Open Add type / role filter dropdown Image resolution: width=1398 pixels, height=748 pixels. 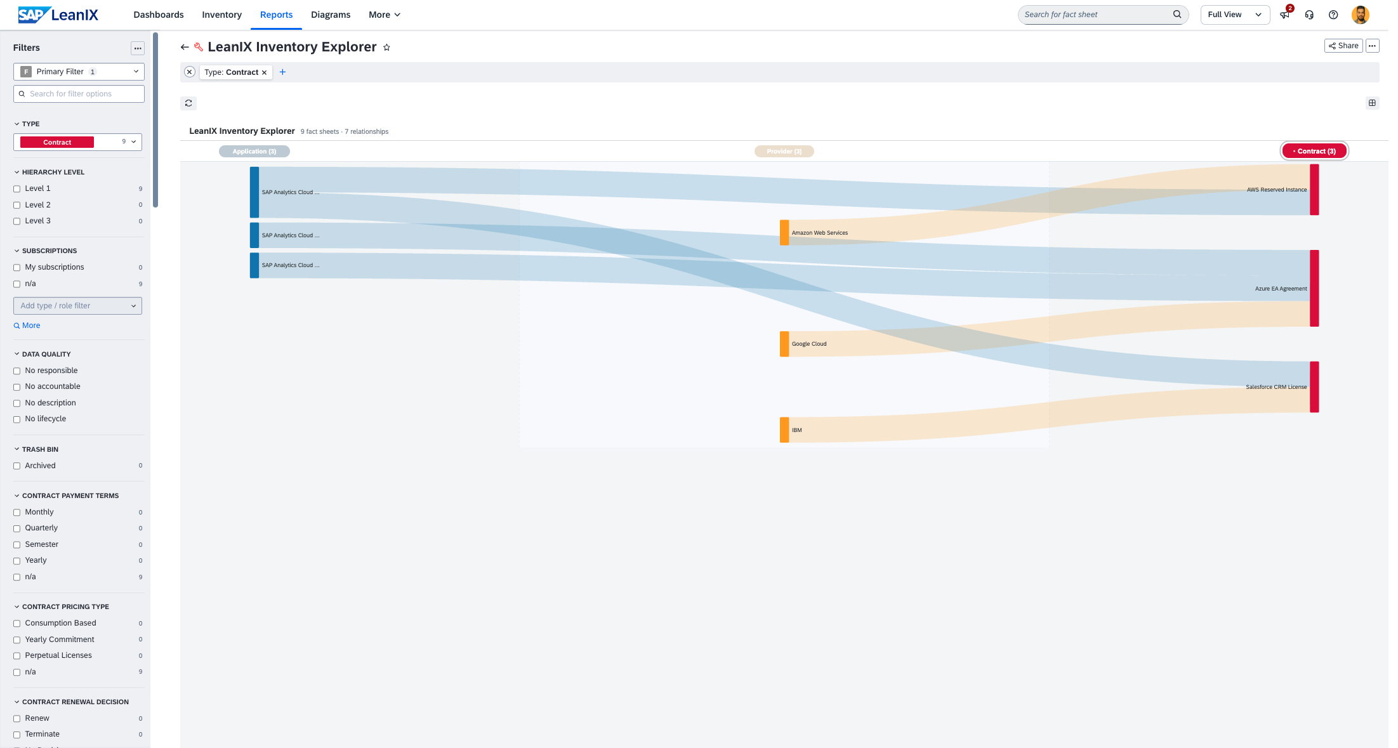point(77,306)
